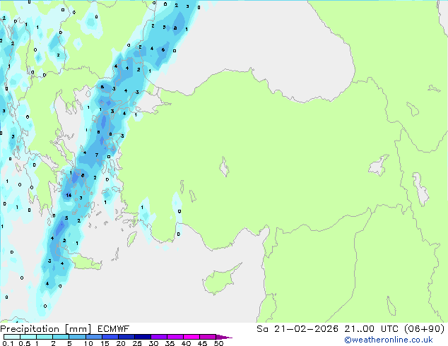Click the purple arrow tip past 50 on legend
Screen dimensions: 448x346
(224, 337)
